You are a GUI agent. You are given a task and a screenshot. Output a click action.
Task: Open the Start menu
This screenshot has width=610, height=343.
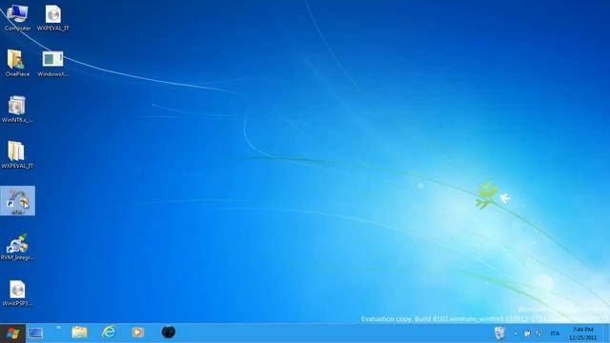pos(12,333)
